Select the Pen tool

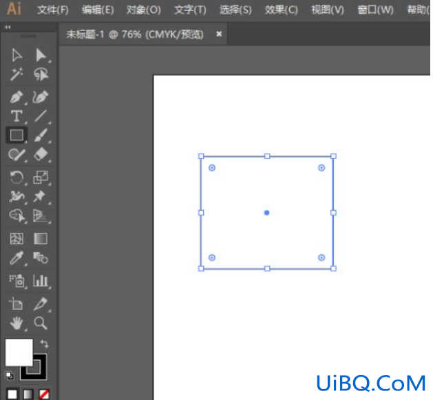coord(17,96)
